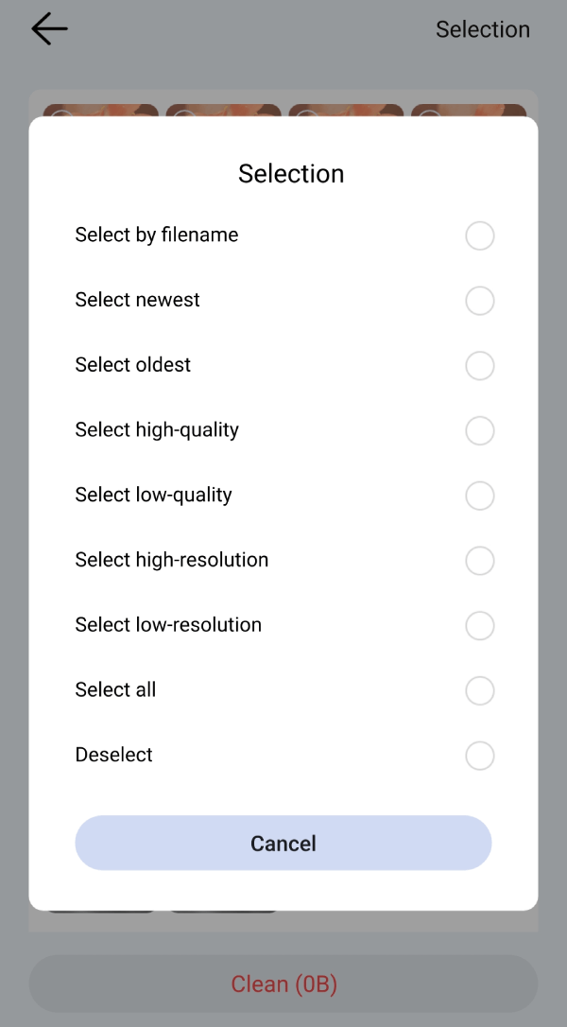The height and width of the screenshot is (1027, 567).
Task: Pick the Select high-quality option
Action: [x=479, y=430]
